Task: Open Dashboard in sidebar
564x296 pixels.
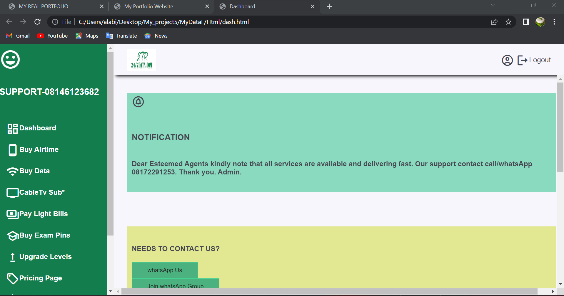Action: pyautogui.click(x=37, y=128)
